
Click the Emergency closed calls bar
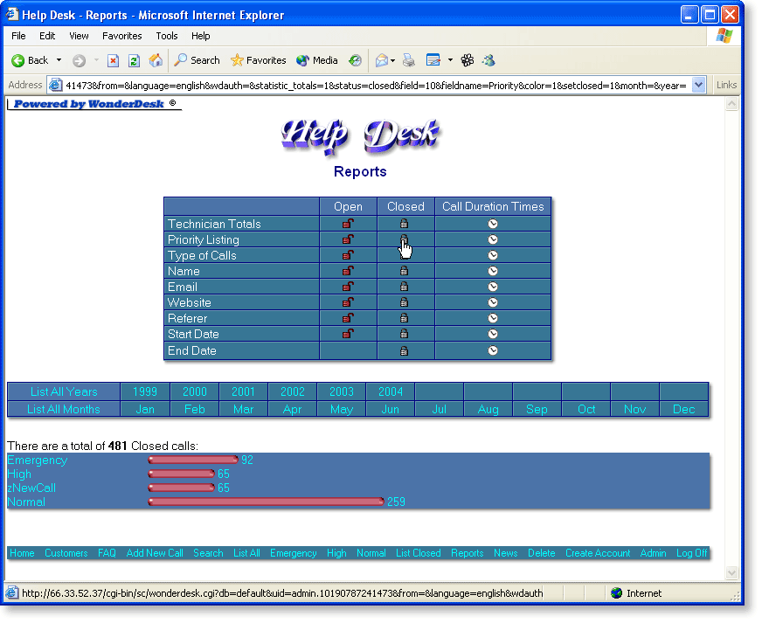193,460
